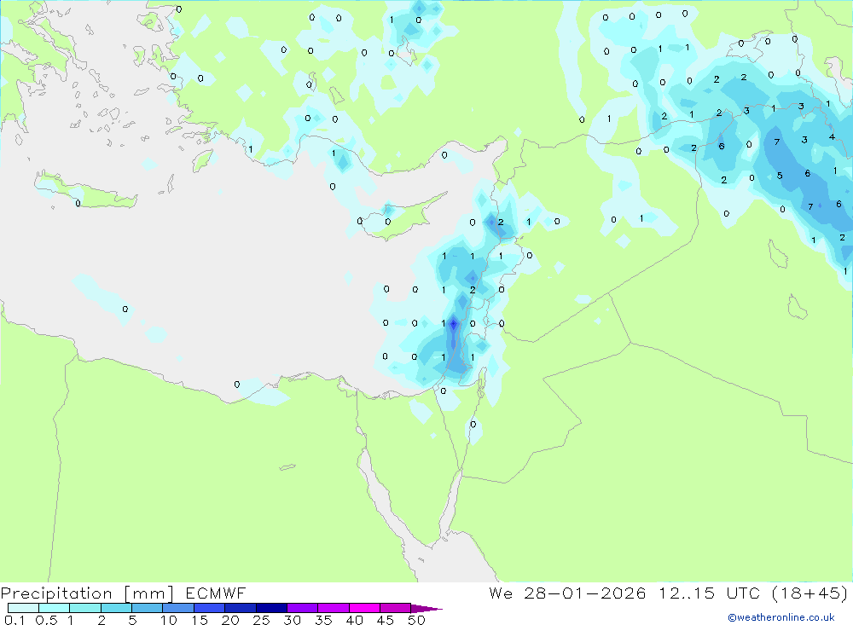Image resolution: width=853 pixels, height=625 pixels.
Task: Pick the 1–2 mm legend color
Action: tap(84, 608)
